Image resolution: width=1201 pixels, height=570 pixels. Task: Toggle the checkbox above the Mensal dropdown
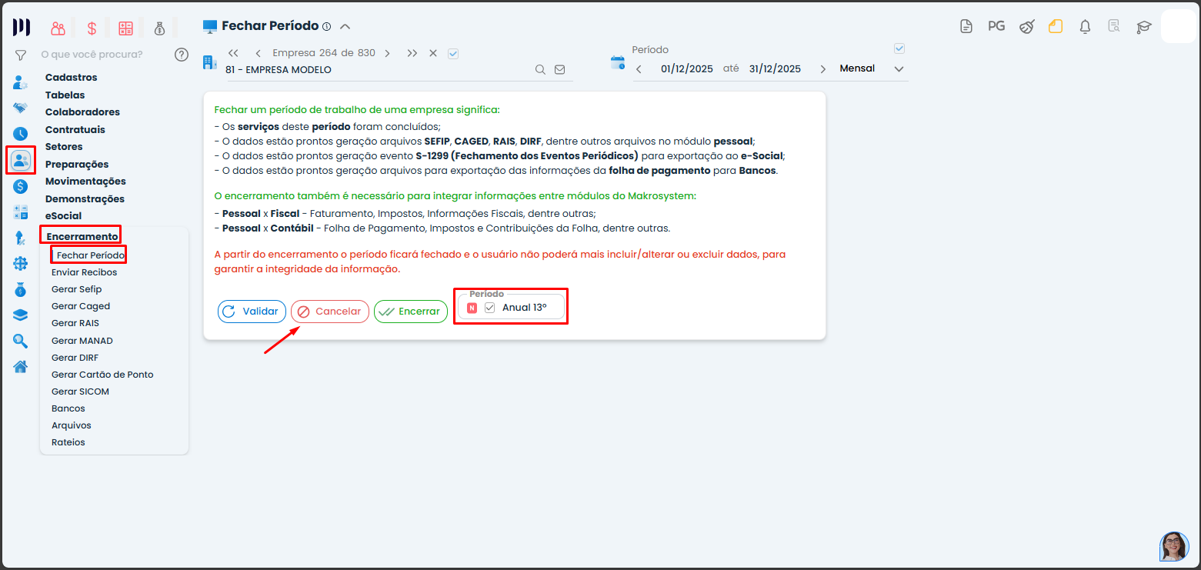coord(899,48)
